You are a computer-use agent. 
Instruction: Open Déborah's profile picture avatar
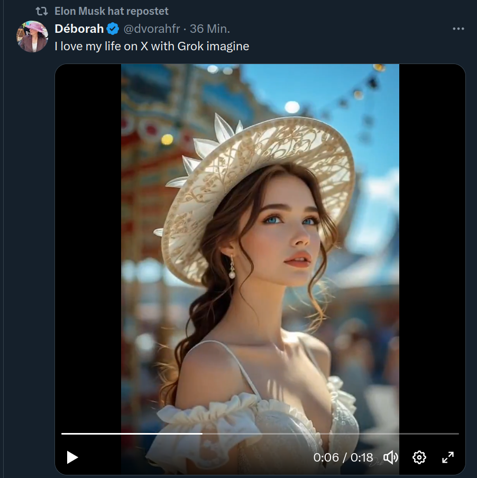[33, 37]
